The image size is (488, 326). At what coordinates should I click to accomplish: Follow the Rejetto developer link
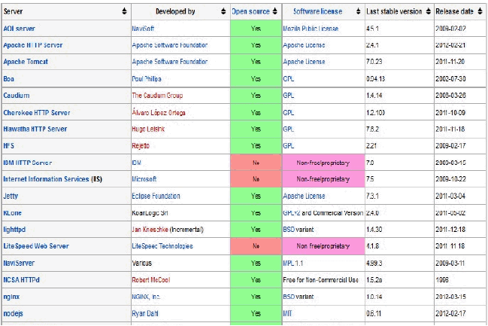pyautogui.click(x=141, y=146)
